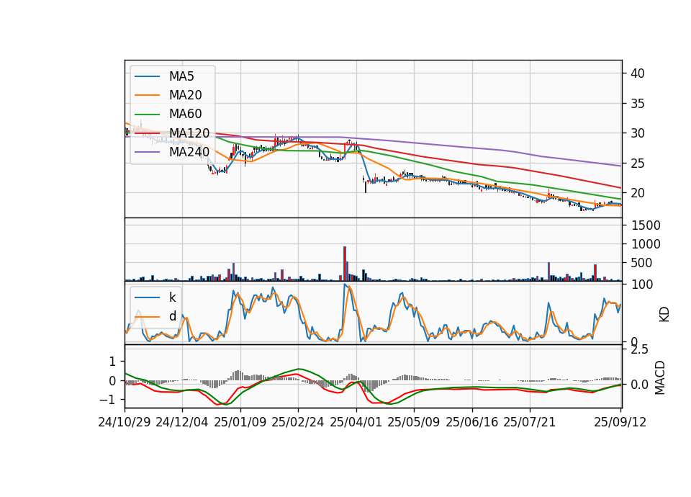Click the KD axis value 100
Screen dimensions: 691x497
tap(642, 285)
